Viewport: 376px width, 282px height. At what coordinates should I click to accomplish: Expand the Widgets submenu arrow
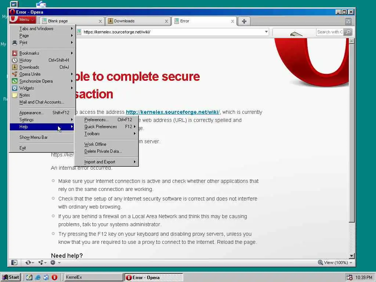pyautogui.click(x=72, y=88)
